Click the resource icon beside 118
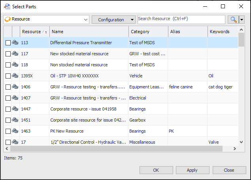The width and height of the screenshot is (251, 180). [x=15, y=65]
